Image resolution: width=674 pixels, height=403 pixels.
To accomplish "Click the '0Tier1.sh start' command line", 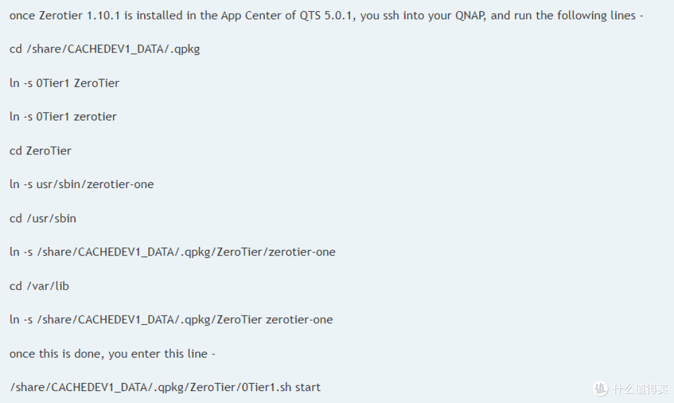I will click(165, 387).
